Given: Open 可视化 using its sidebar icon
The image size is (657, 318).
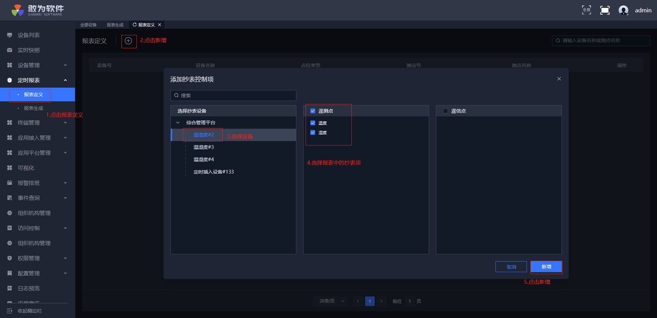Looking at the screenshot, I should (10, 168).
